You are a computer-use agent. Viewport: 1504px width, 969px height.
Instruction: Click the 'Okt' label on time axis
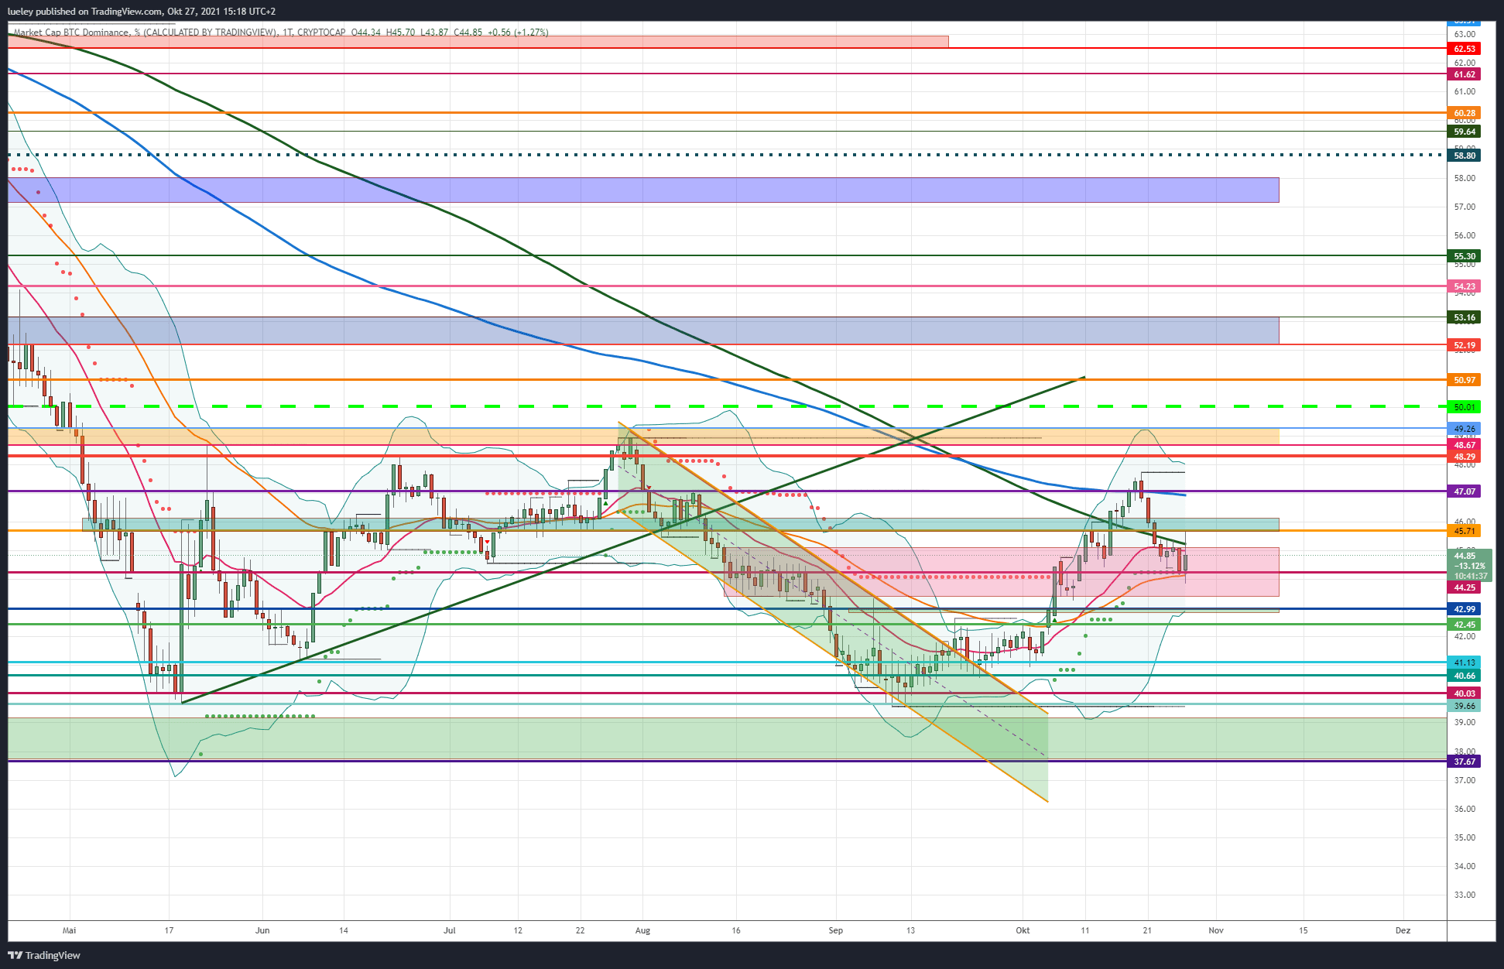(x=1023, y=930)
